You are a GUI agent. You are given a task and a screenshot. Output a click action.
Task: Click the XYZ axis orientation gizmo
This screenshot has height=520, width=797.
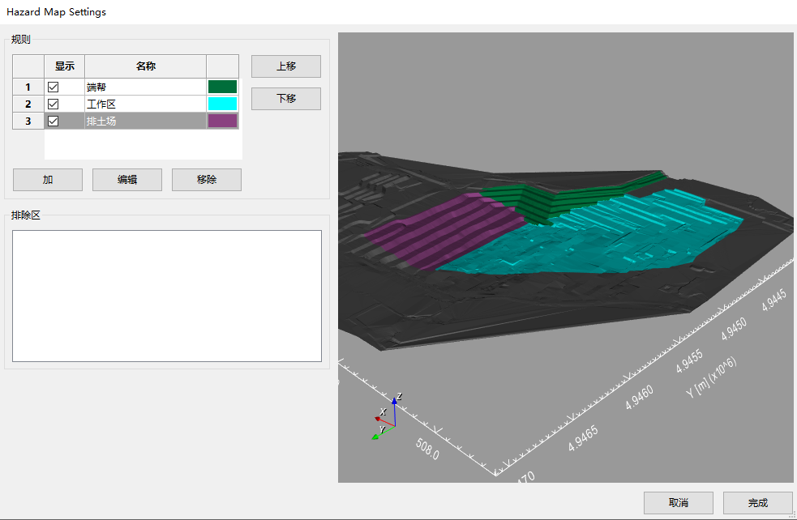[x=388, y=418]
